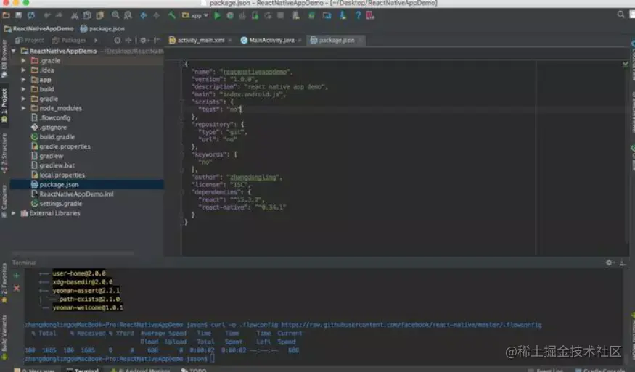Click the Find magnifier toolbar icon
Image resolution: width=635 pixels, height=372 pixels.
tap(115, 15)
